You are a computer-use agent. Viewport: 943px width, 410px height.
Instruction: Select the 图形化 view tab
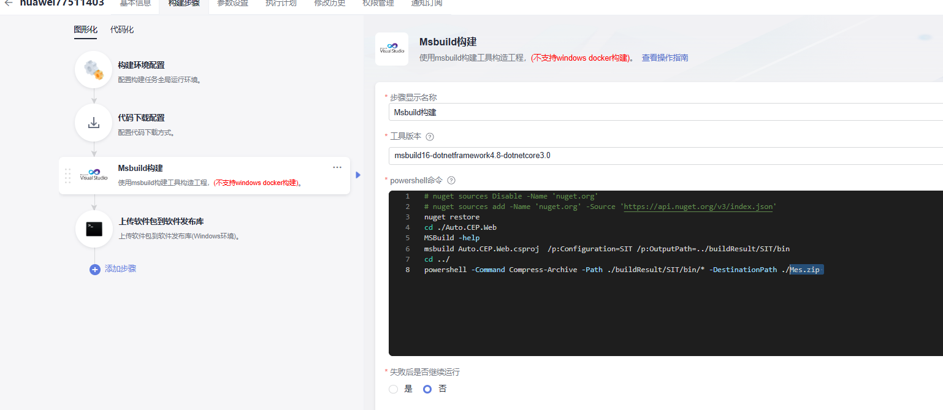[x=86, y=30]
